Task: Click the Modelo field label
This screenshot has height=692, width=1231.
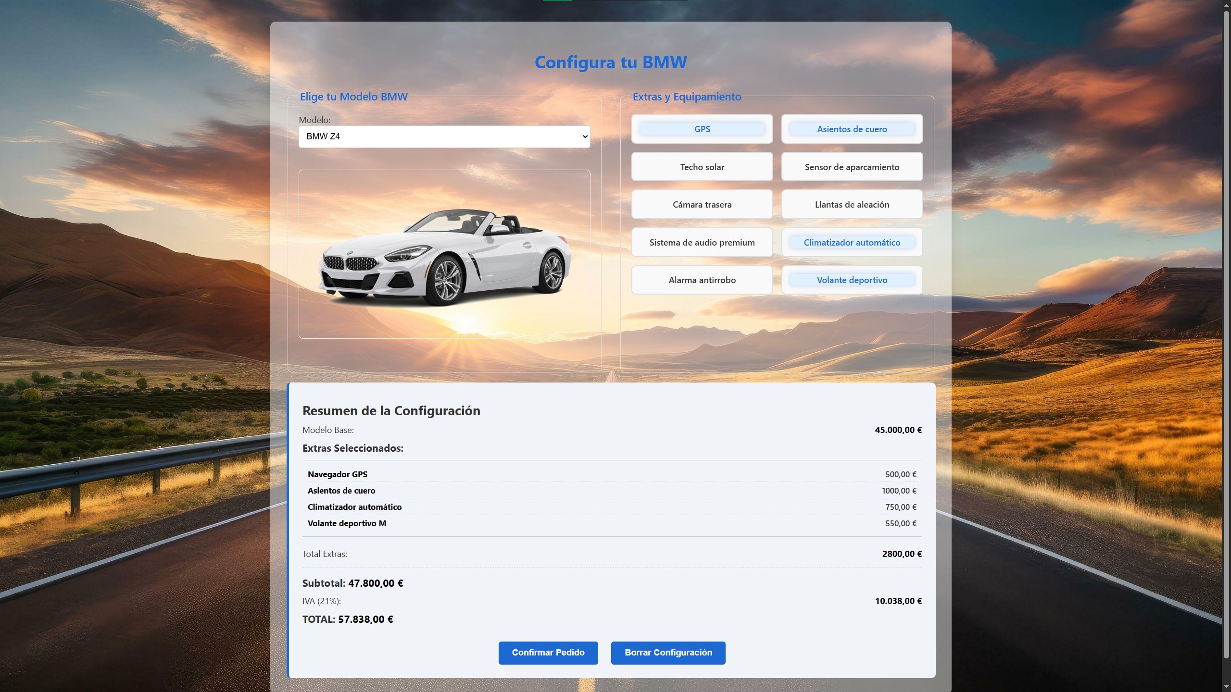Action: click(314, 120)
